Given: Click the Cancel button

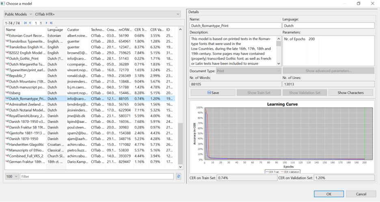Looking at the screenshot, I should (x=361, y=194).
